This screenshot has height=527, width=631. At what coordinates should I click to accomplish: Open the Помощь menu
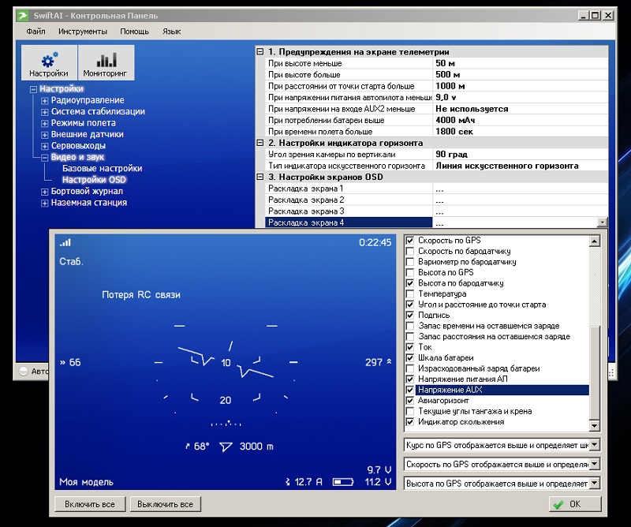pos(134,32)
